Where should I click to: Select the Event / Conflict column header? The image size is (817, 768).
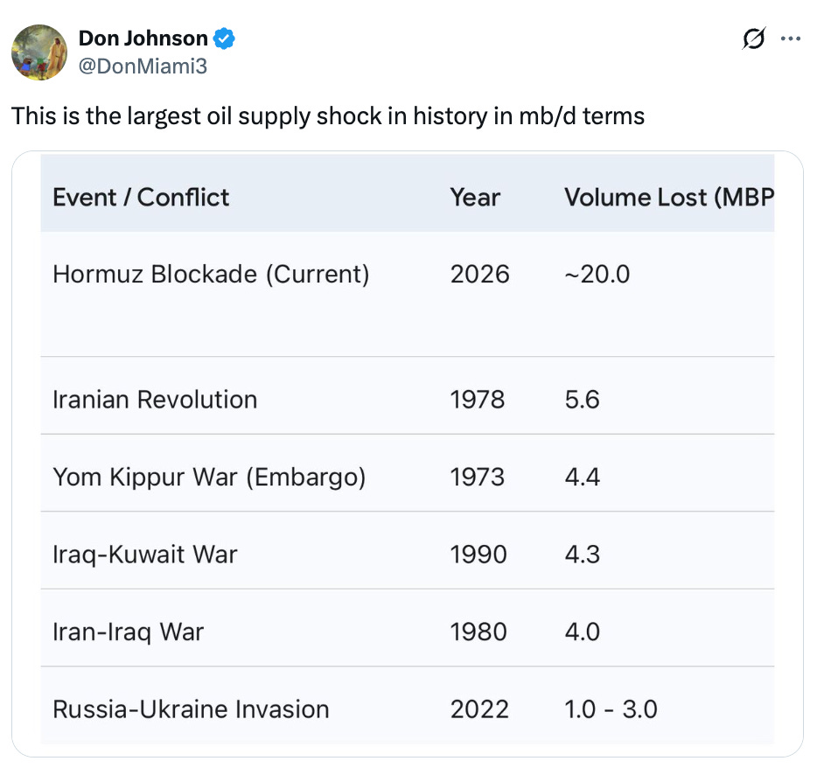coord(140,197)
